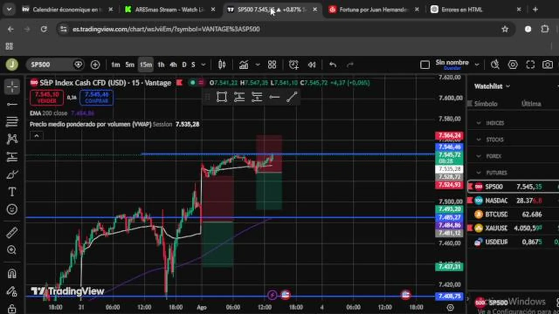
Task: Bookmark this page with the star icon
Action: [x=505, y=29]
